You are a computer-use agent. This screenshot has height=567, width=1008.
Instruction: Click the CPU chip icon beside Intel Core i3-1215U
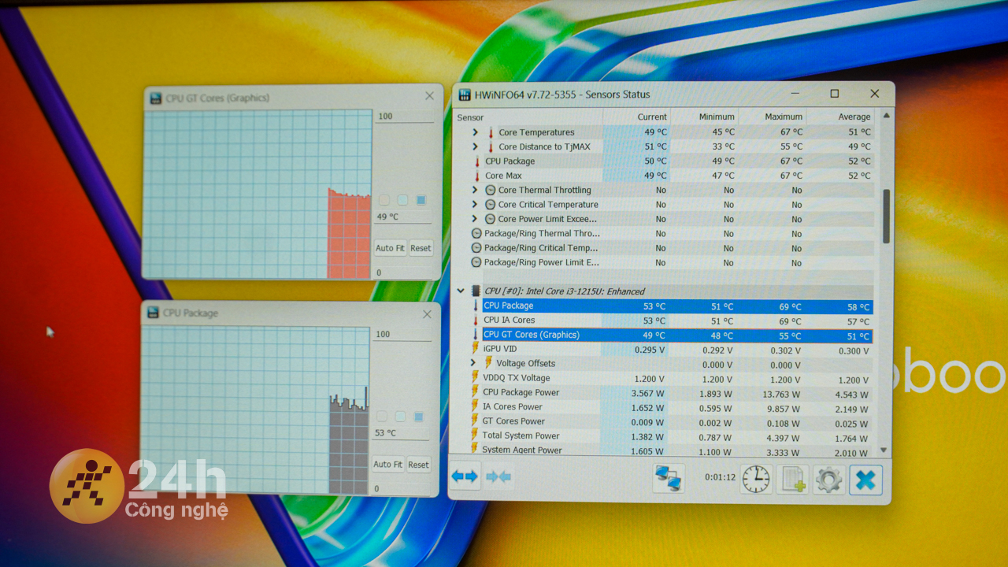[x=476, y=291]
